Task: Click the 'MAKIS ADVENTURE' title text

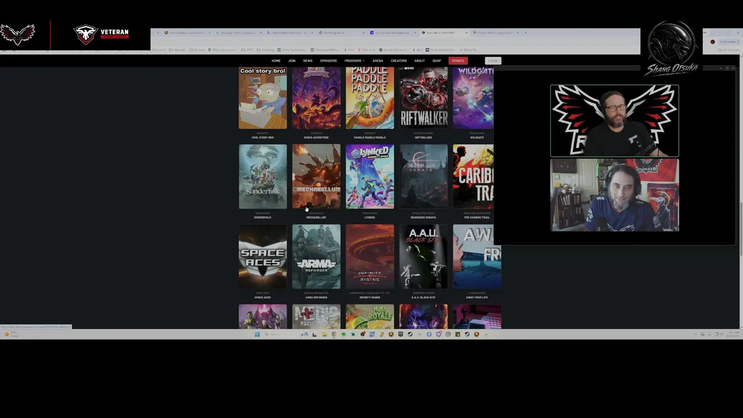Action: pos(316,138)
